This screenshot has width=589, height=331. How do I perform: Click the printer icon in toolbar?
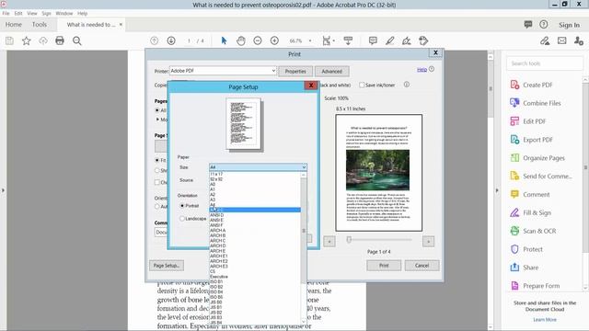click(x=60, y=40)
